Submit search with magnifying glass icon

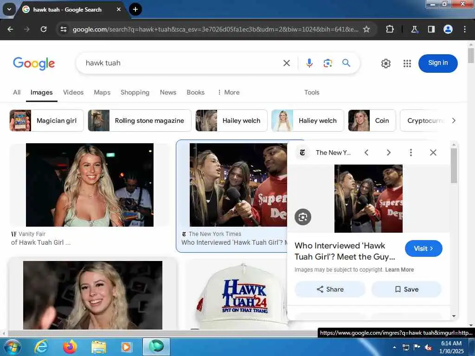coord(346,63)
